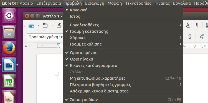Open Ubuntu Dash from launcher
Screen dimensions: 208x103
point(9,16)
